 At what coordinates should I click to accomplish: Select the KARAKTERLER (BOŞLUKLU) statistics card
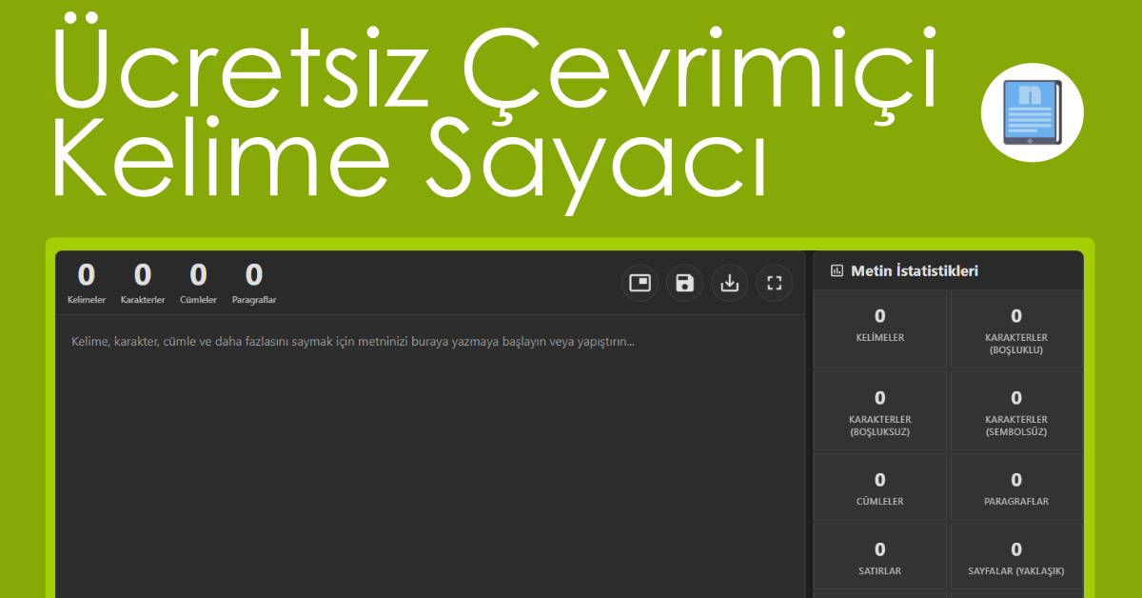point(1016,329)
